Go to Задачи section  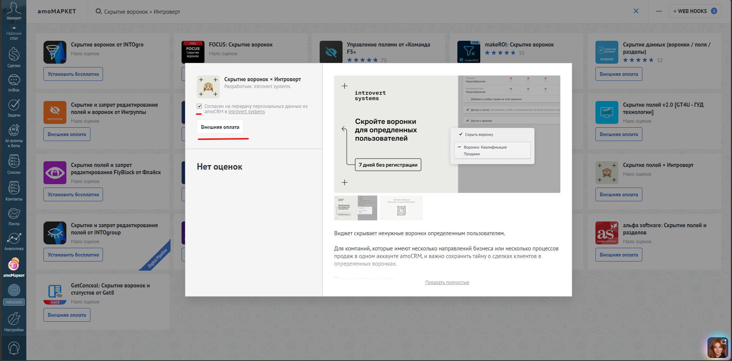click(14, 108)
